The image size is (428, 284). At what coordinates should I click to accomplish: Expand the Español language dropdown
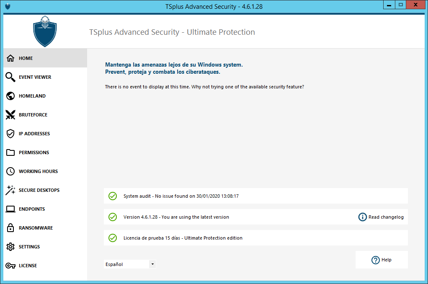pyautogui.click(x=152, y=264)
